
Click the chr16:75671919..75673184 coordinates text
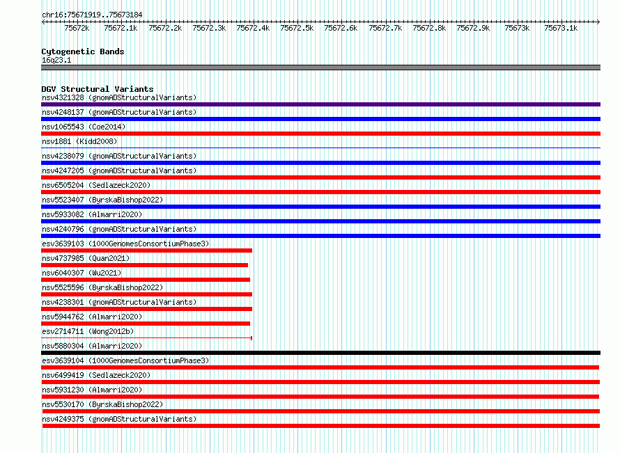(92, 15)
